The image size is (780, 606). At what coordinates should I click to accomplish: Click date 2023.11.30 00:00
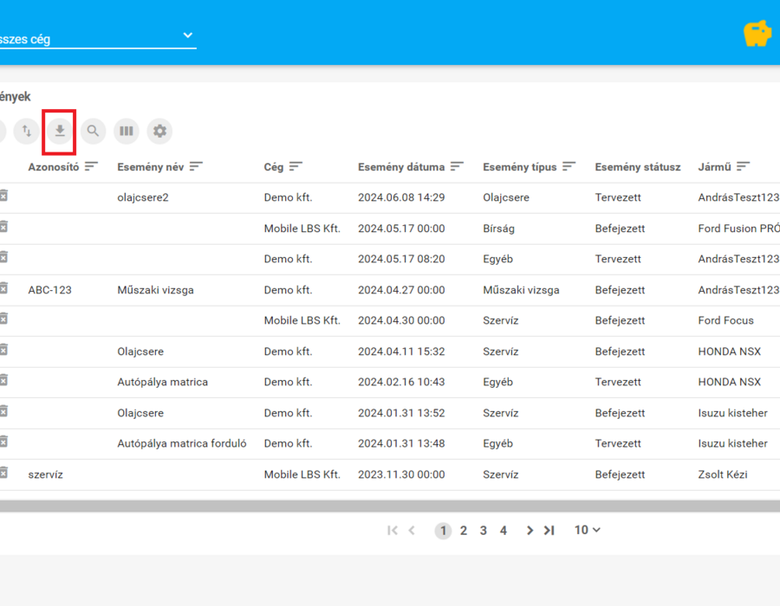click(401, 474)
